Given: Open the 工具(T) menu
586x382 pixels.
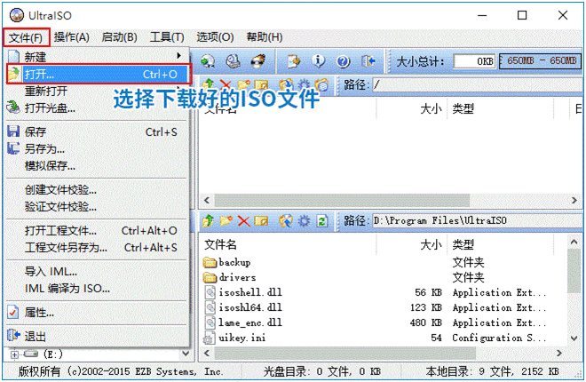Looking at the screenshot, I should click(167, 36).
